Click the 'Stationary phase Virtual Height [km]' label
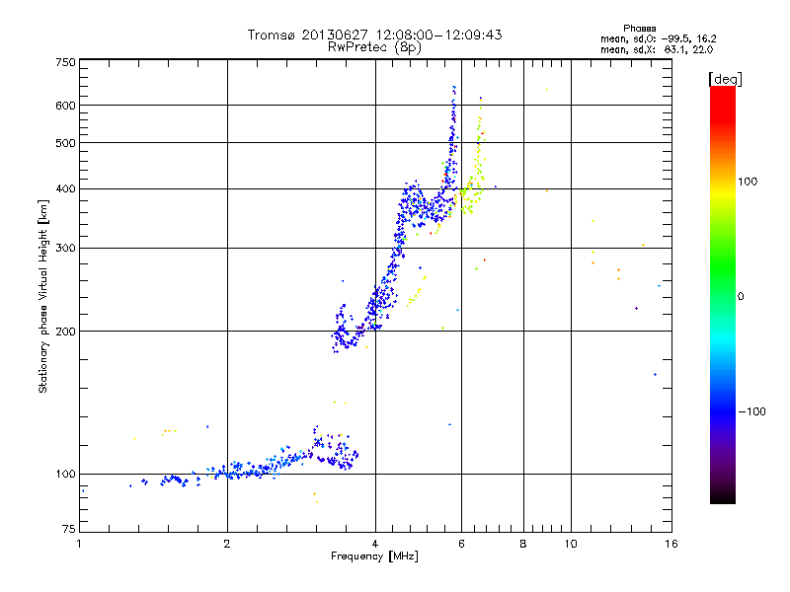 [x=43, y=296]
